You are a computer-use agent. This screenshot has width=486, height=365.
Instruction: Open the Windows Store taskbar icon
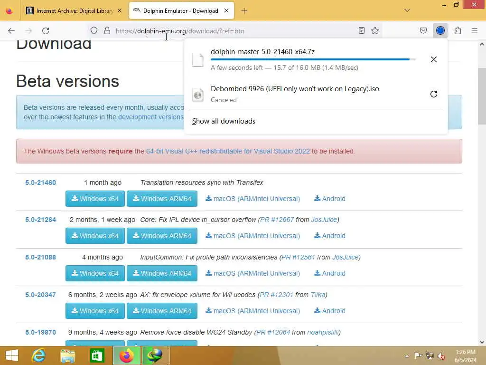[97, 355]
